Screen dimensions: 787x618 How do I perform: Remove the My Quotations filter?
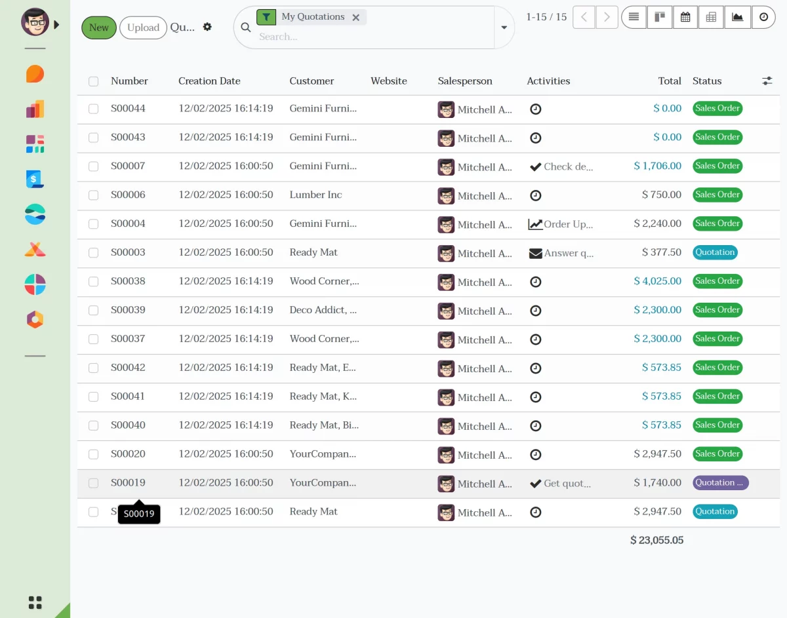pyautogui.click(x=355, y=18)
